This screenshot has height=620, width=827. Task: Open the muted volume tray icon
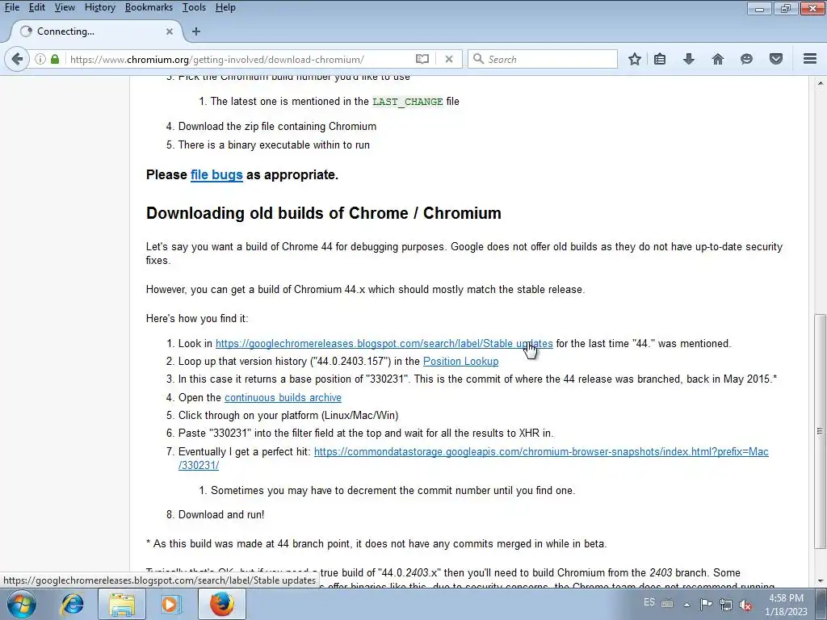pyautogui.click(x=745, y=605)
